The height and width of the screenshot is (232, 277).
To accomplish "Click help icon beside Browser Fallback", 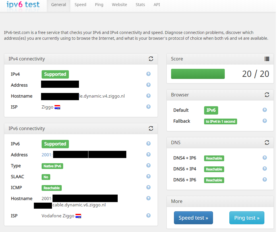I will click(x=265, y=121).
